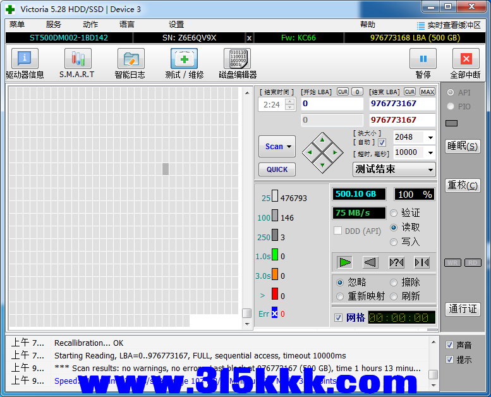
Task: Click the 全部中断 abort all icon
Action: (466, 59)
